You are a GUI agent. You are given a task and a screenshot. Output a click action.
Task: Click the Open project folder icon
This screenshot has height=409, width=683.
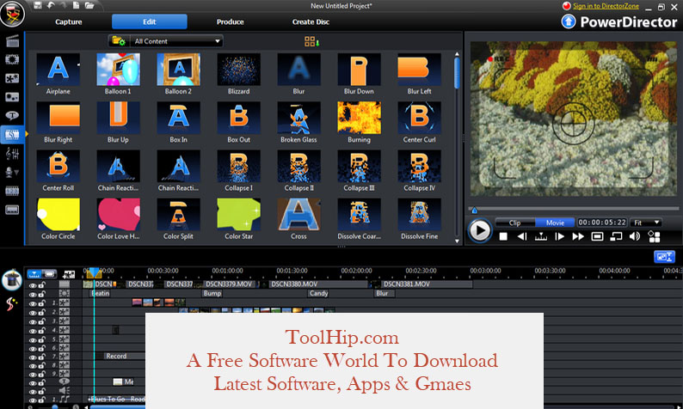click(89, 5)
